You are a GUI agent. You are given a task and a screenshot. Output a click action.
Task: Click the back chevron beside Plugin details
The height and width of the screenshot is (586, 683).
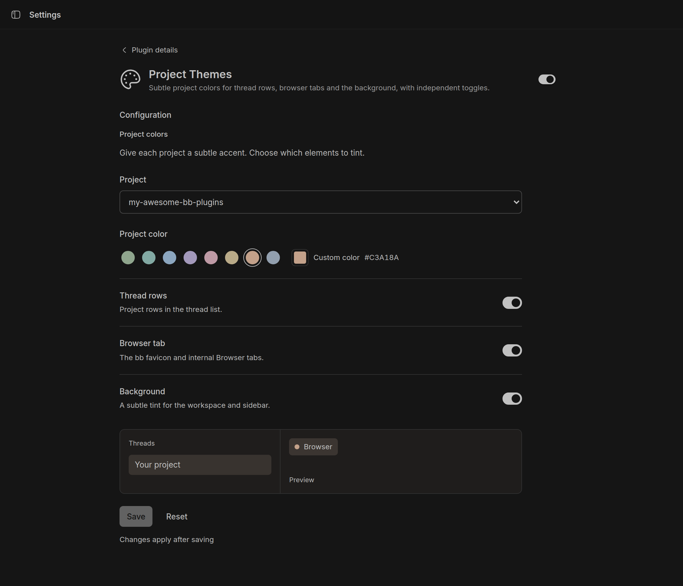[x=124, y=50]
